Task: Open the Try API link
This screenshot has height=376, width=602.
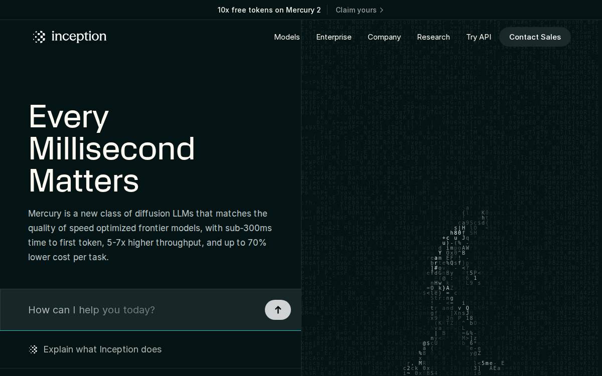Action: (x=479, y=37)
